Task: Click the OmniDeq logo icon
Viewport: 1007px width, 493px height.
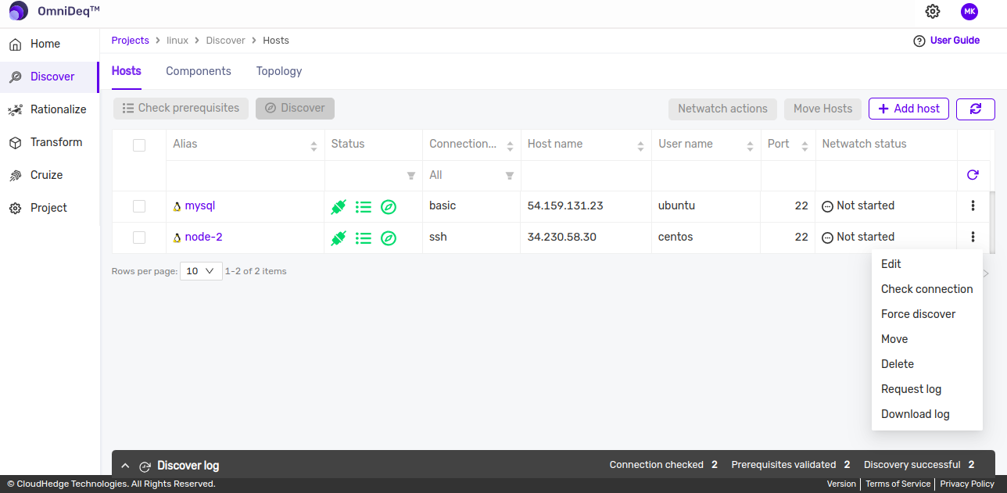Action: [19, 12]
